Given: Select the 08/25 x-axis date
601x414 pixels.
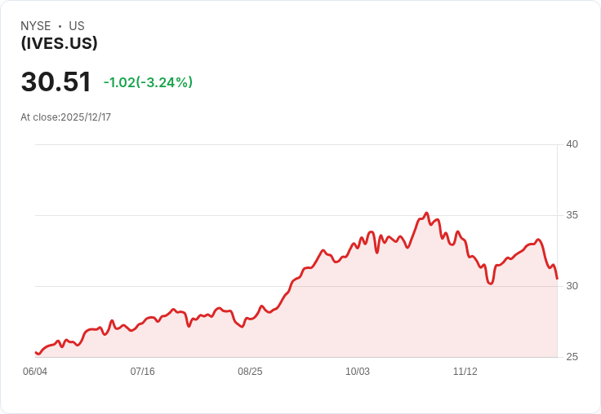Looking at the screenshot, I should click(x=250, y=372).
